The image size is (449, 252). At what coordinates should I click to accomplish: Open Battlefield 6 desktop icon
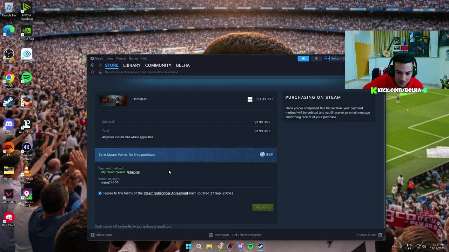(26, 103)
